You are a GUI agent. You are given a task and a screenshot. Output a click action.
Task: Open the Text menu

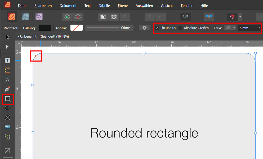pos(88,6)
